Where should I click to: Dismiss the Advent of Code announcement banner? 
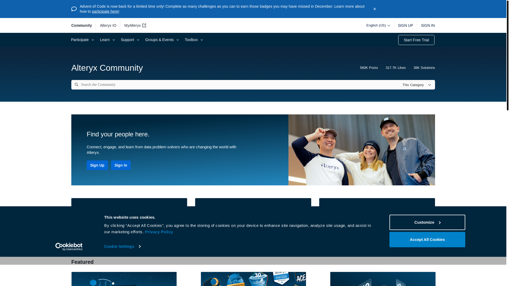(375, 9)
